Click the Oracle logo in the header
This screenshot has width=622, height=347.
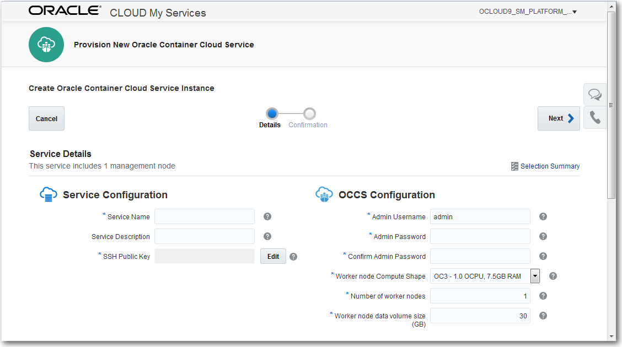click(x=65, y=10)
